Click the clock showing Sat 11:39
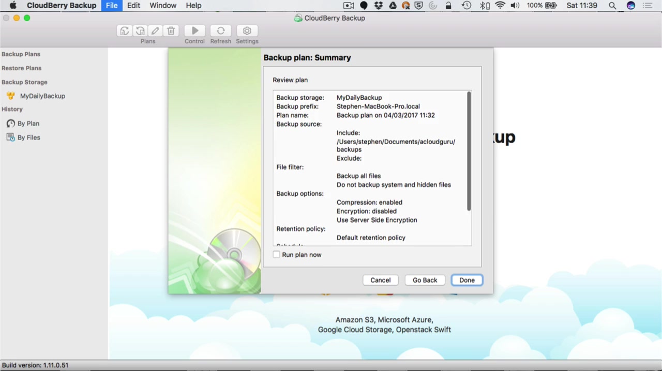This screenshot has width=662, height=372. [582, 6]
